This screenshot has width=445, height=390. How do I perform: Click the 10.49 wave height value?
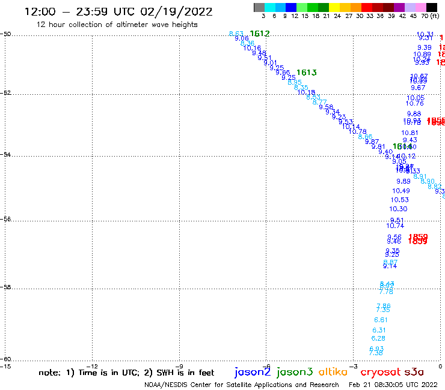point(401,191)
